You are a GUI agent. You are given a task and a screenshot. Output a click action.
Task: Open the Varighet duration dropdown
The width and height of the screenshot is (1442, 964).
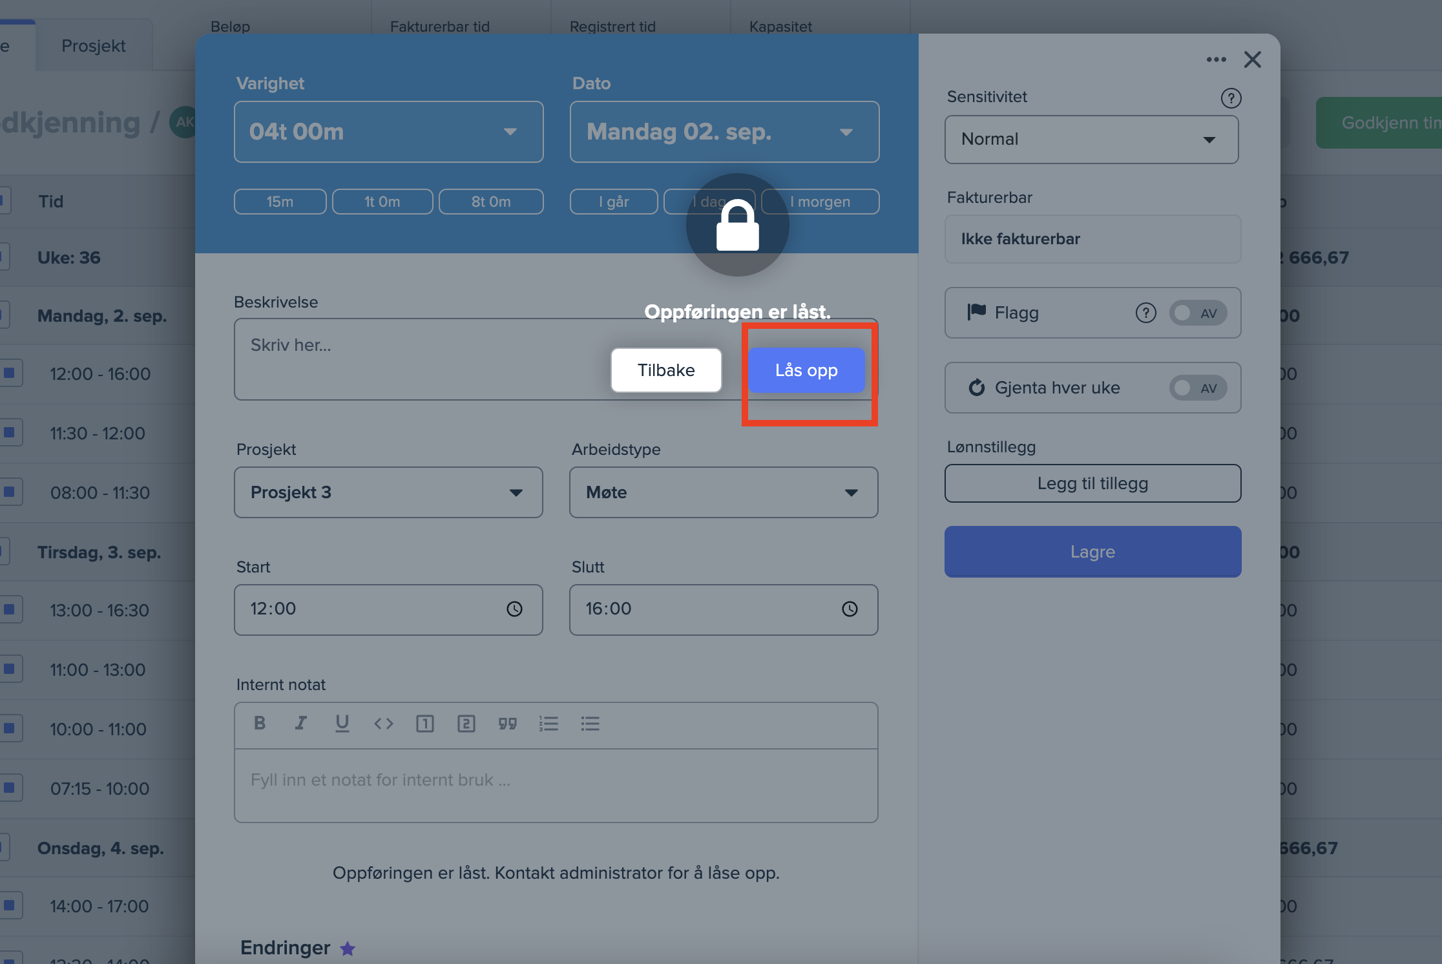click(388, 132)
